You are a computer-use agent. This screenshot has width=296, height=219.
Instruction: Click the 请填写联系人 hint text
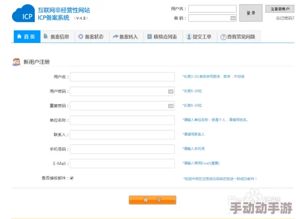[x=194, y=134]
